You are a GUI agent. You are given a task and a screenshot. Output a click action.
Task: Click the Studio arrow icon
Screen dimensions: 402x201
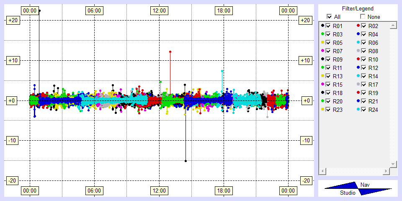tap(339, 186)
